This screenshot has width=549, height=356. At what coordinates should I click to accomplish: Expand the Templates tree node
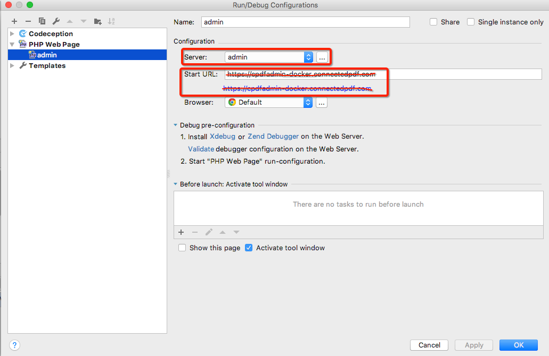(x=12, y=66)
